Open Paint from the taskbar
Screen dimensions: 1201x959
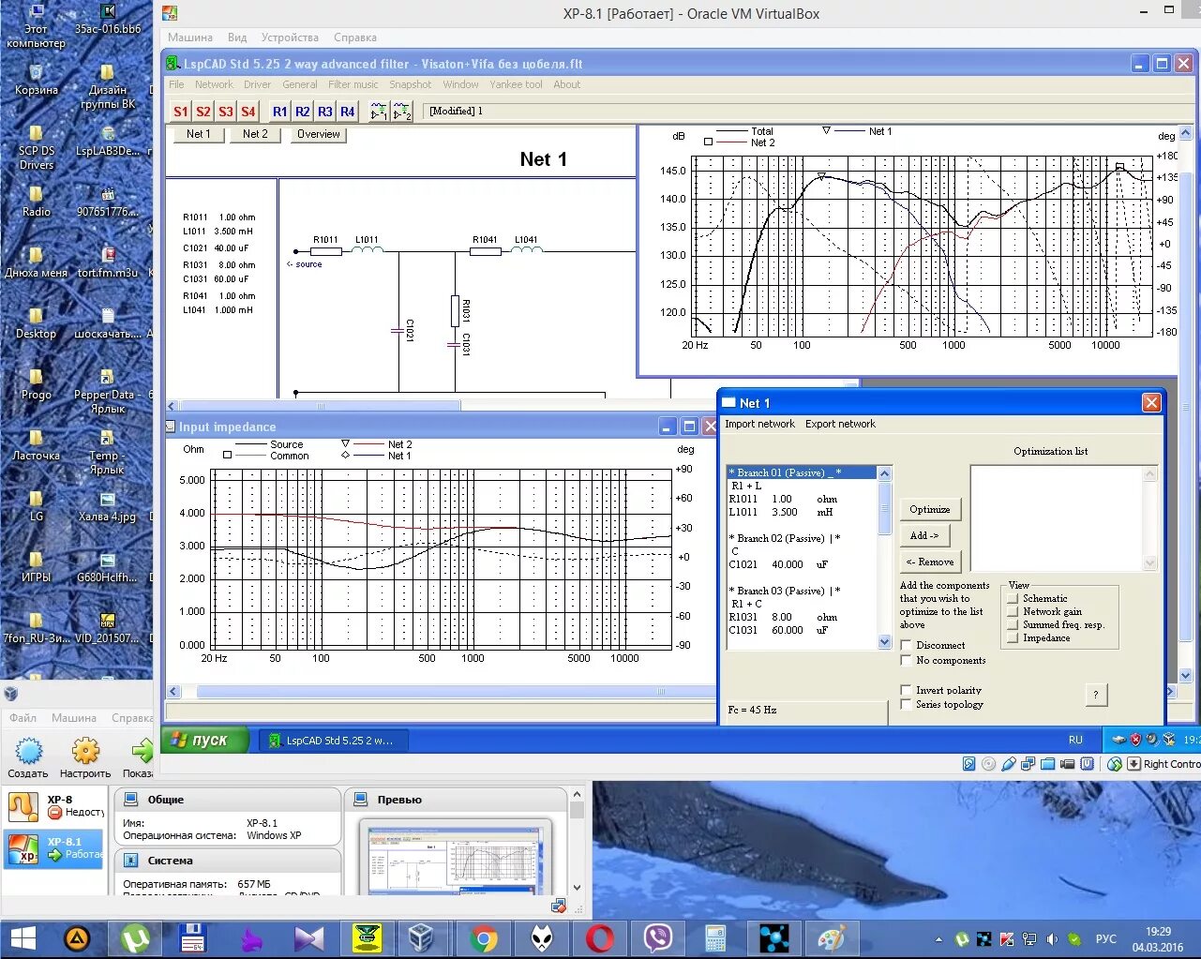832,938
